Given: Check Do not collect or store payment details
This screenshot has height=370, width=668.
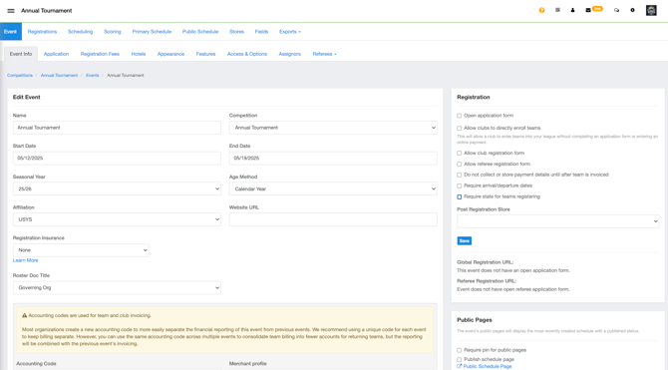Looking at the screenshot, I should 460,175.
